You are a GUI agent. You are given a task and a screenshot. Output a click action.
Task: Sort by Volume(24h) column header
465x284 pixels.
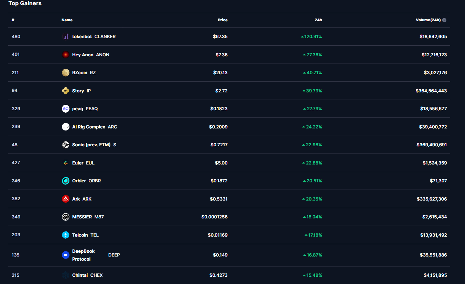pyautogui.click(x=428, y=20)
